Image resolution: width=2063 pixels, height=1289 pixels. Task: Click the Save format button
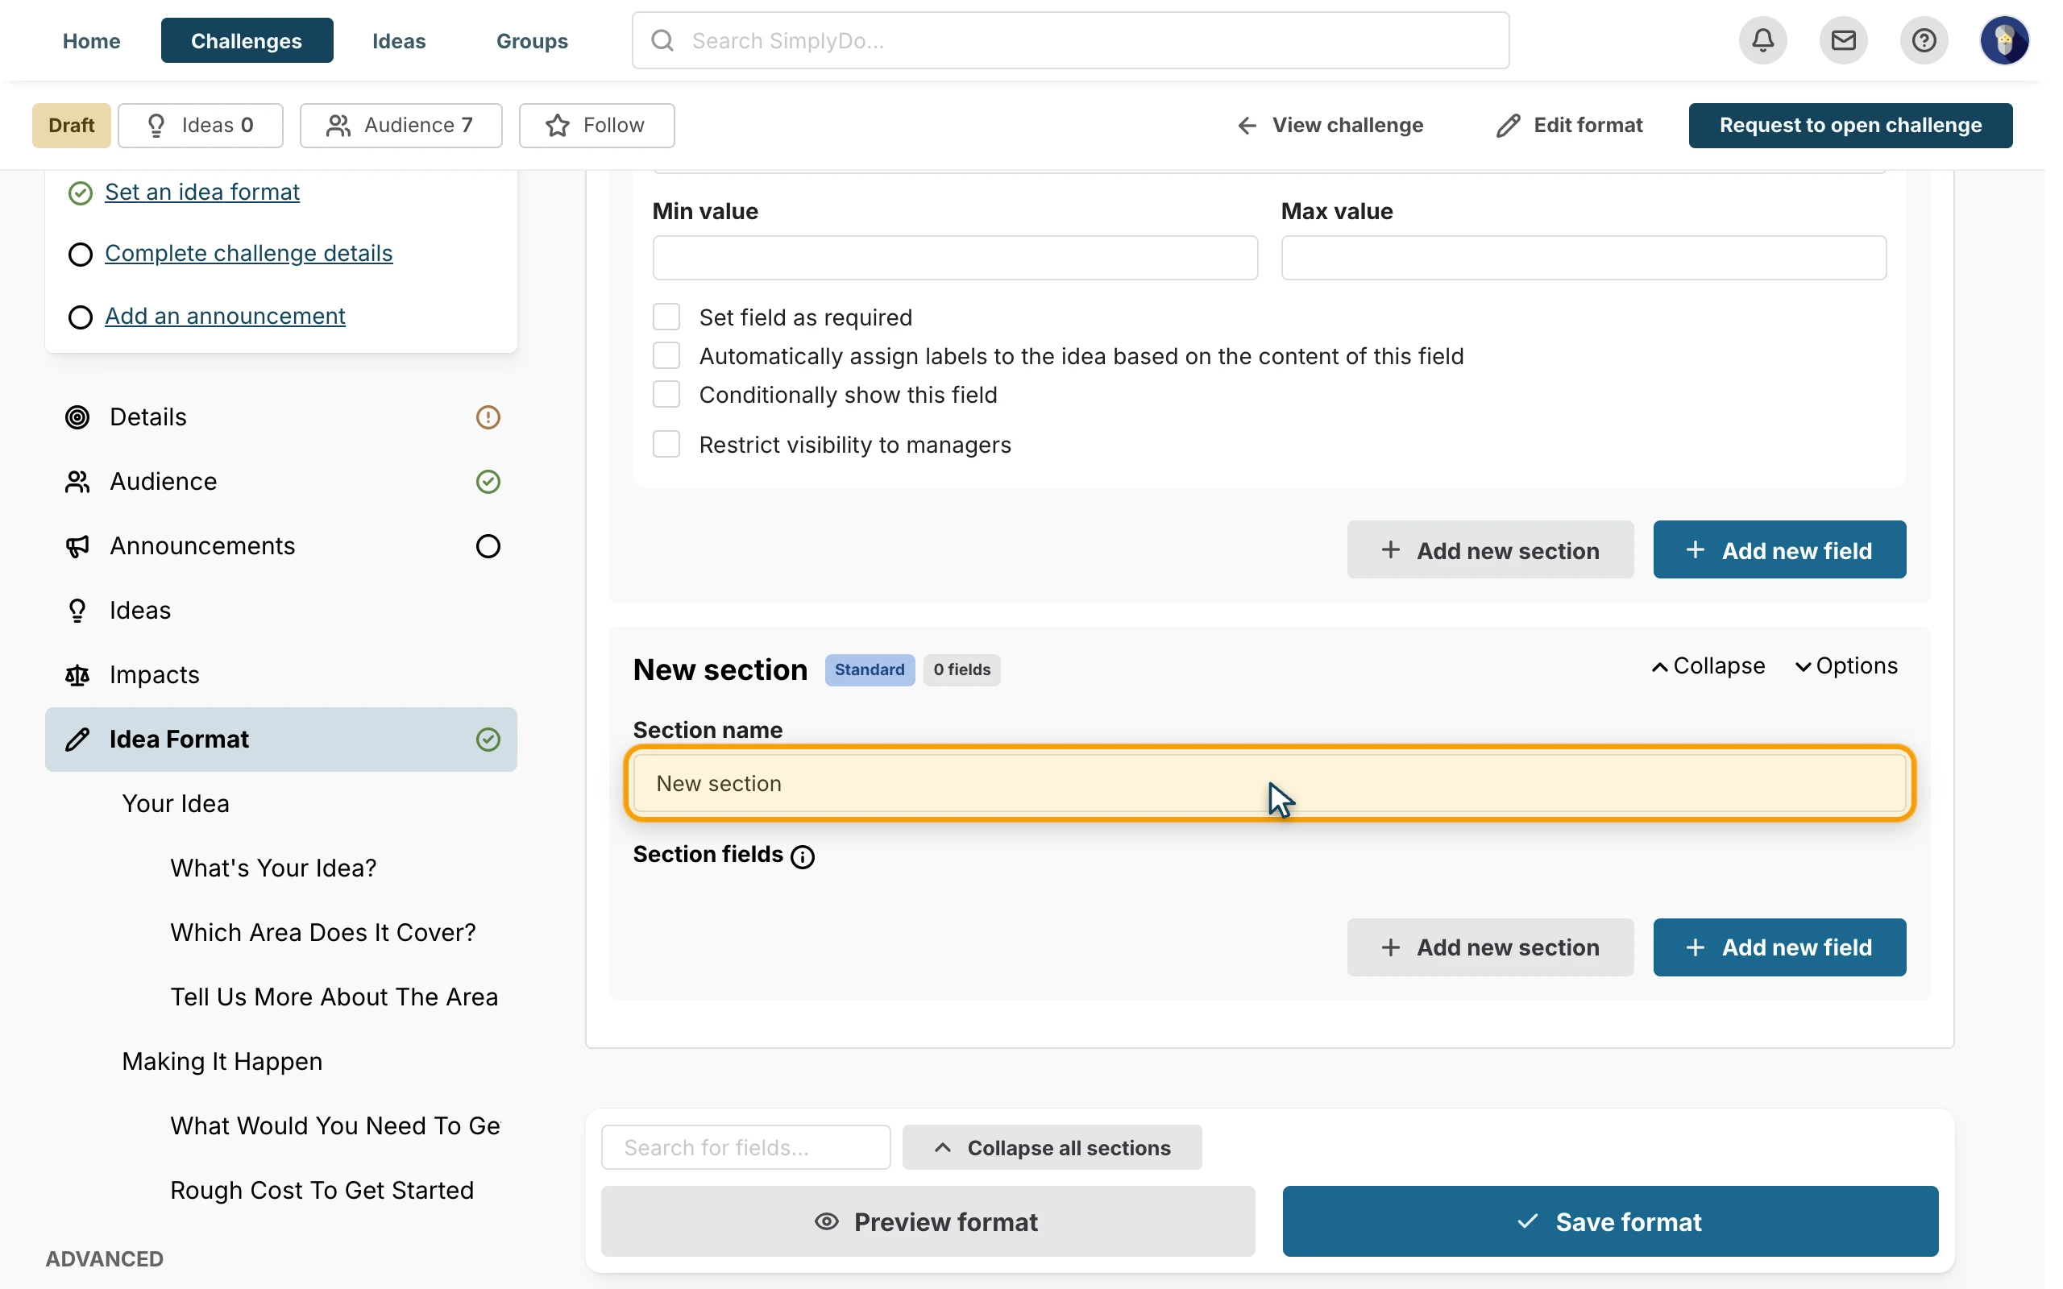[x=1610, y=1221]
